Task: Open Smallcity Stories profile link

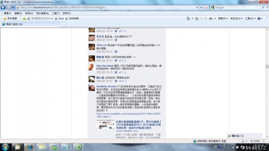Action: point(106,86)
